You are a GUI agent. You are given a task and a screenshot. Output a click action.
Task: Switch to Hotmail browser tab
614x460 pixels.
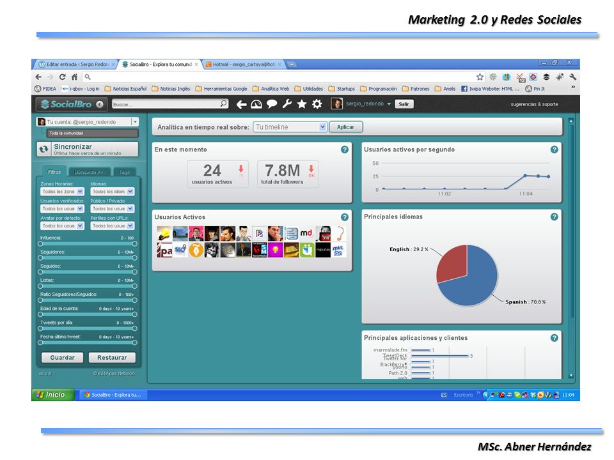coord(244,65)
